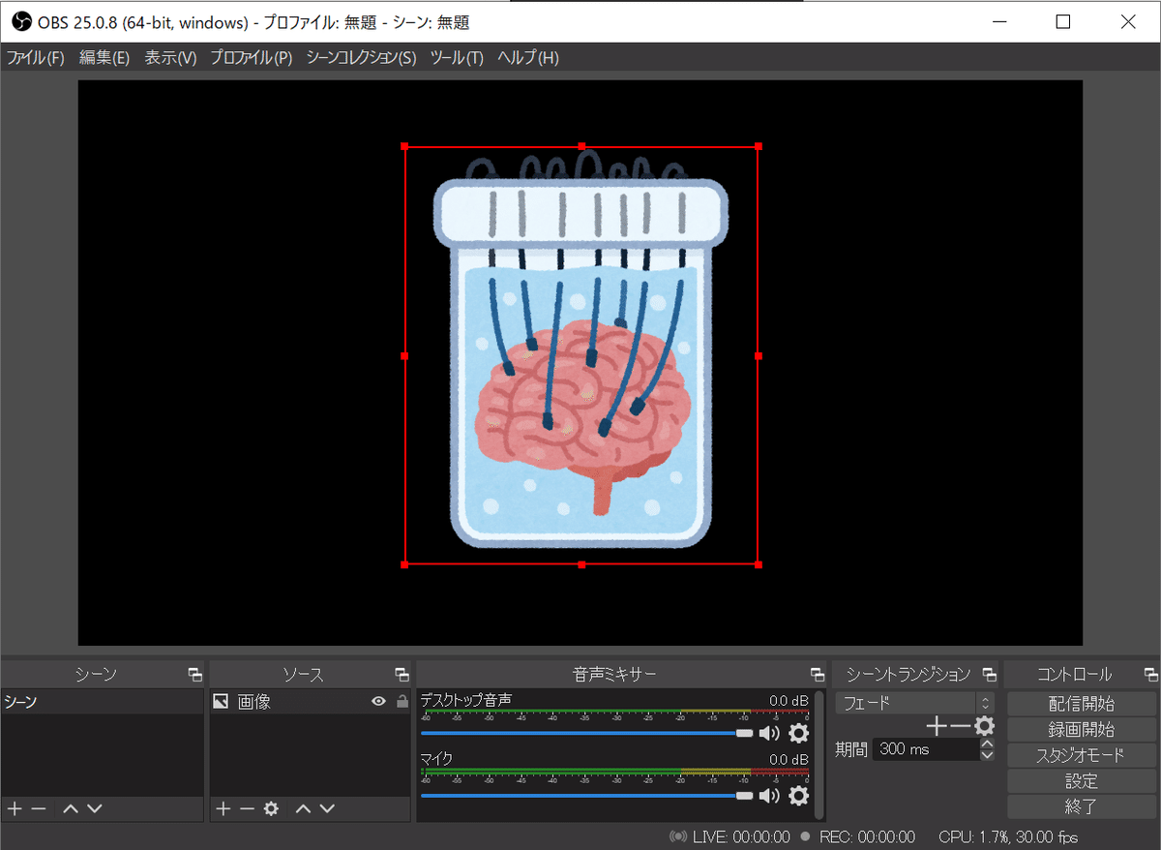Open the ツール(T) menu
The height and width of the screenshot is (850, 1161).
click(x=457, y=58)
